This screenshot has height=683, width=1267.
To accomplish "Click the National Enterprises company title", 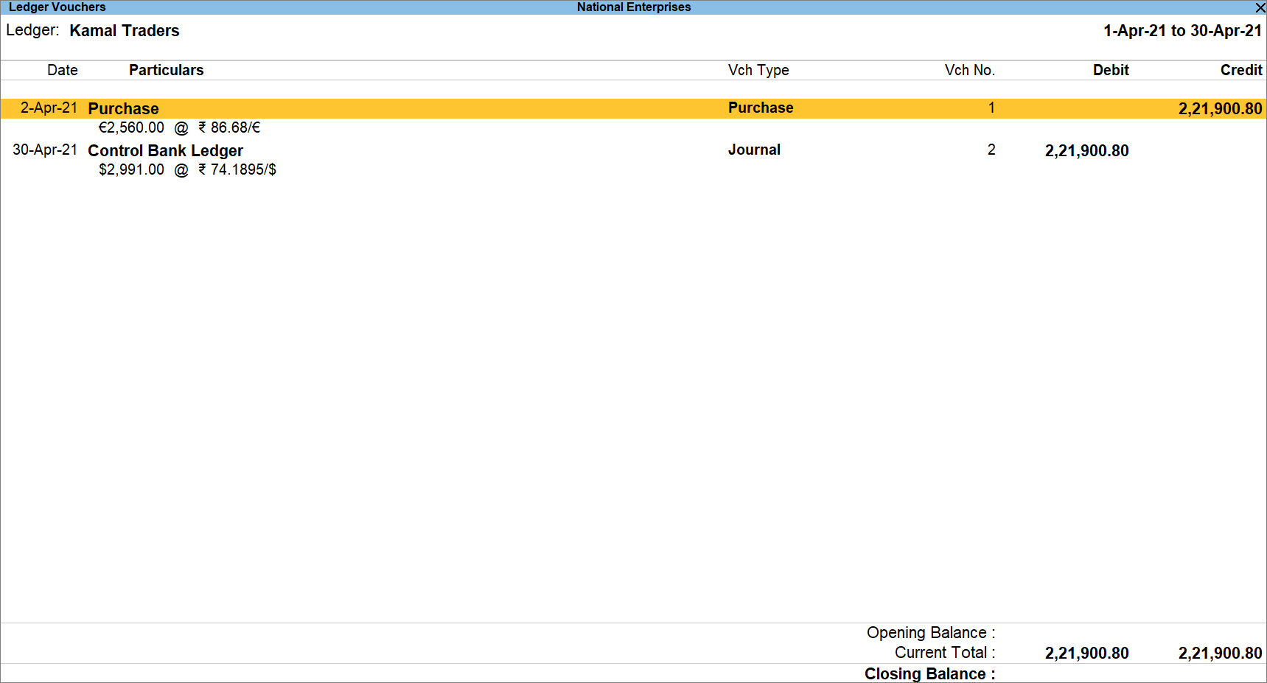I will (x=634, y=7).
